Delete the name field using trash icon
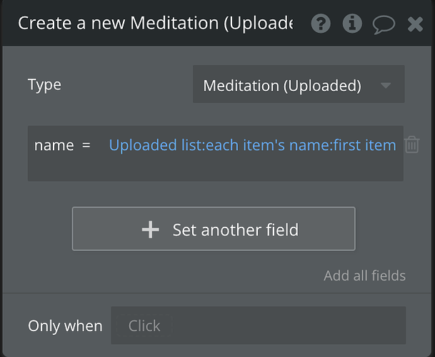The image size is (435, 357). pyautogui.click(x=412, y=145)
